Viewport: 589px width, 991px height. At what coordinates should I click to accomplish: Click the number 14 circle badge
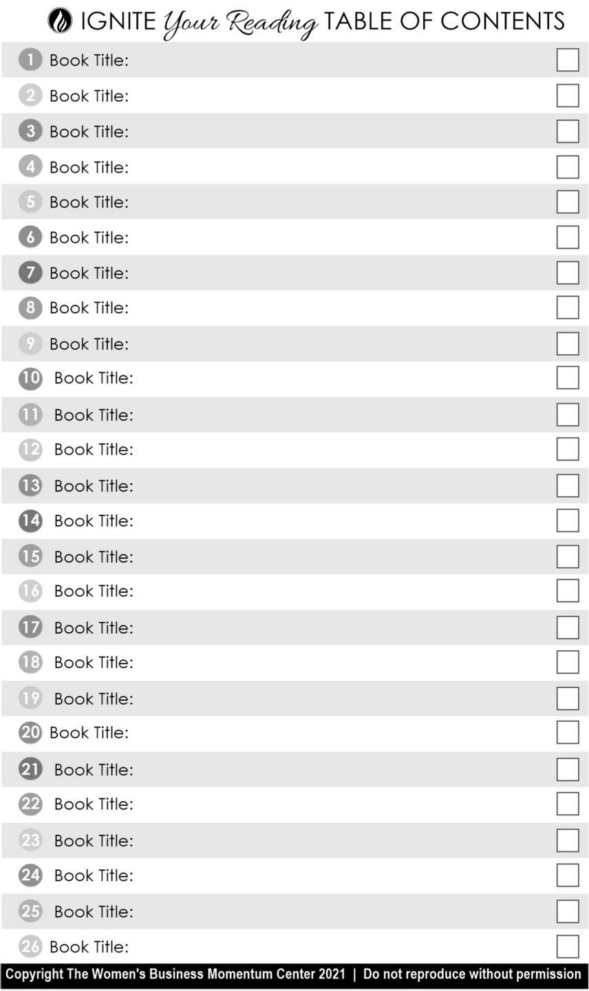30,520
